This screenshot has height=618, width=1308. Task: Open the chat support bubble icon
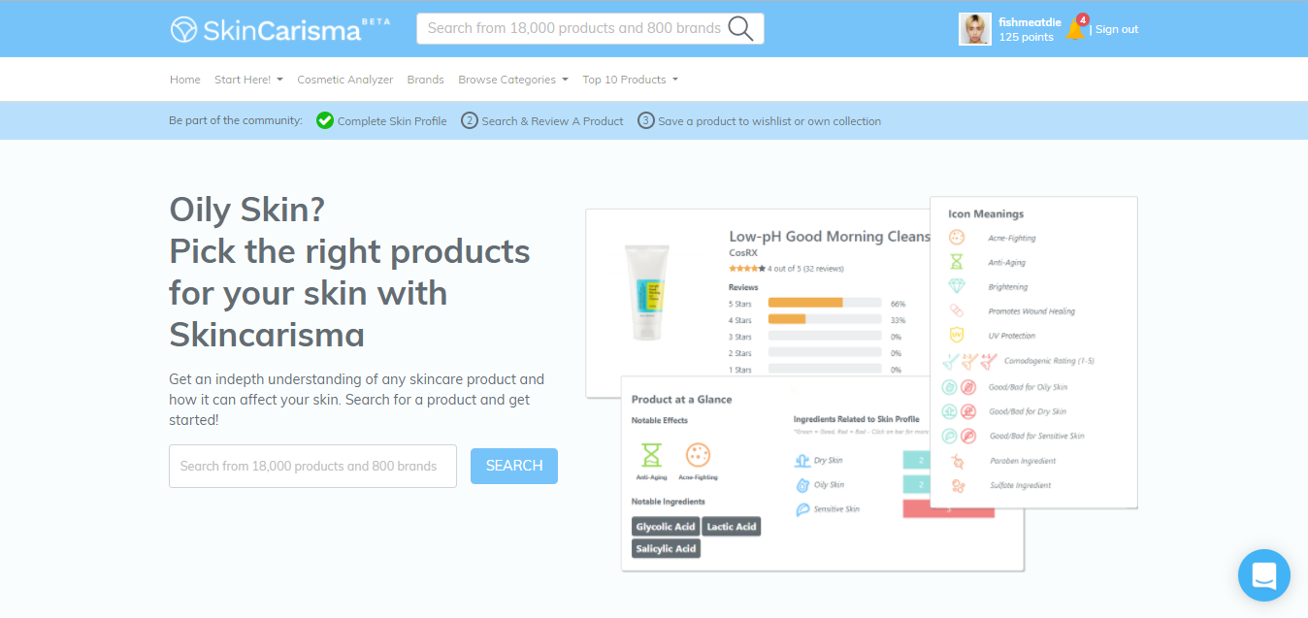point(1263,575)
